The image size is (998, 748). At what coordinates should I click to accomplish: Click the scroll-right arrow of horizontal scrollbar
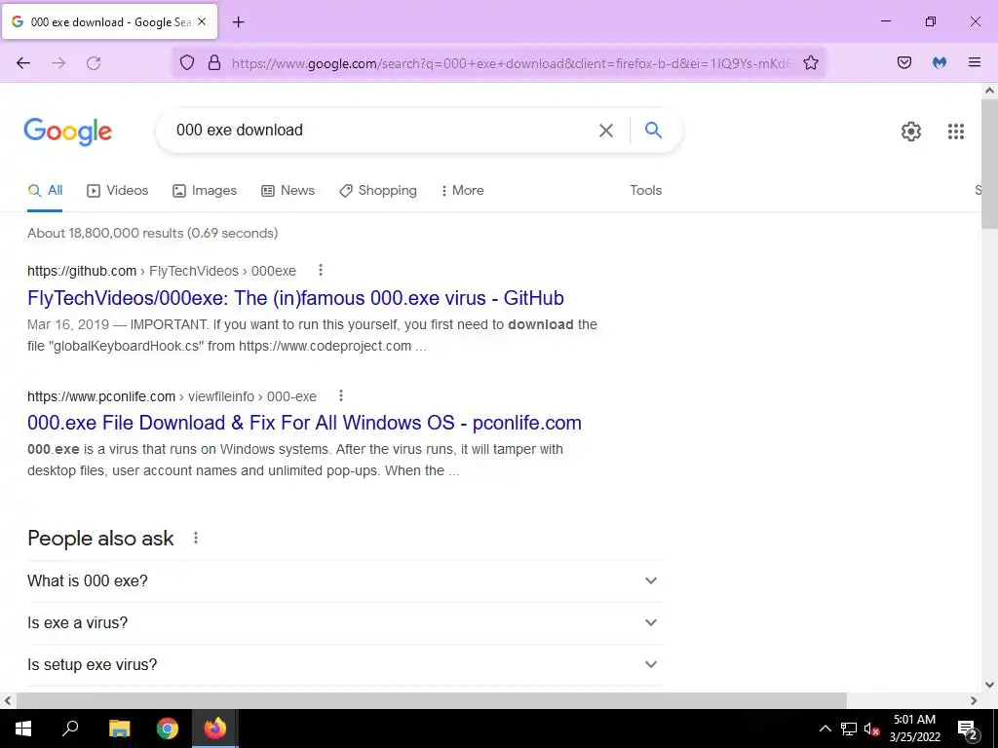(974, 700)
